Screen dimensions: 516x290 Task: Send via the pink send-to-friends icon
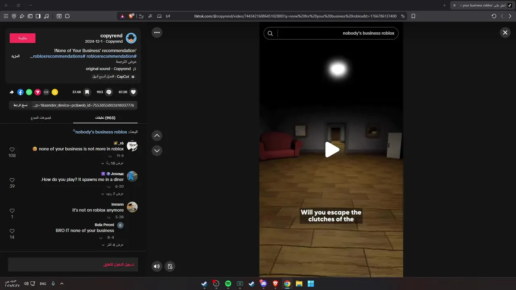pyautogui.click(x=37, y=92)
